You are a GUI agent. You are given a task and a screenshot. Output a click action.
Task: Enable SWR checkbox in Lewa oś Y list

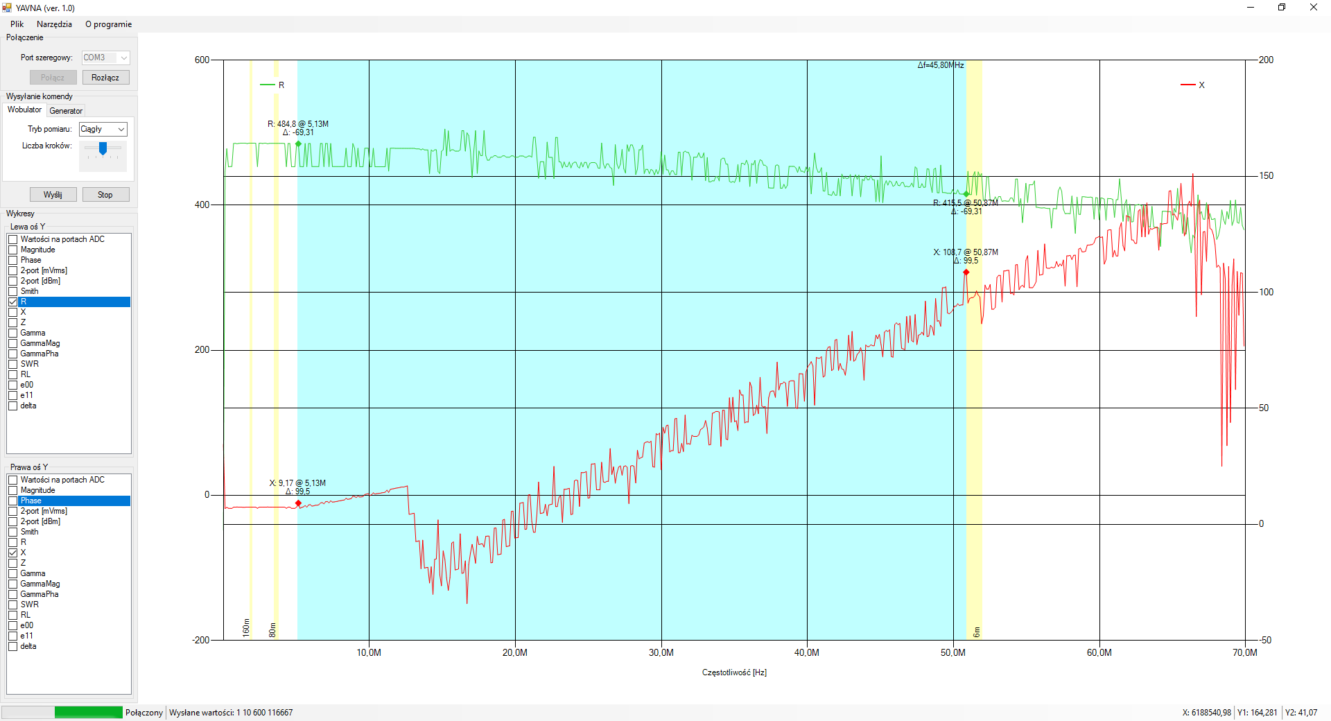pyautogui.click(x=12, y=365)
